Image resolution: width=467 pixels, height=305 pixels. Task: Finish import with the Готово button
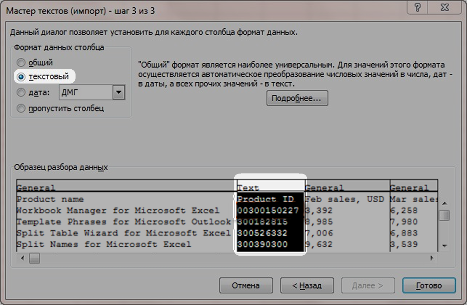click(x=429, y=285)
